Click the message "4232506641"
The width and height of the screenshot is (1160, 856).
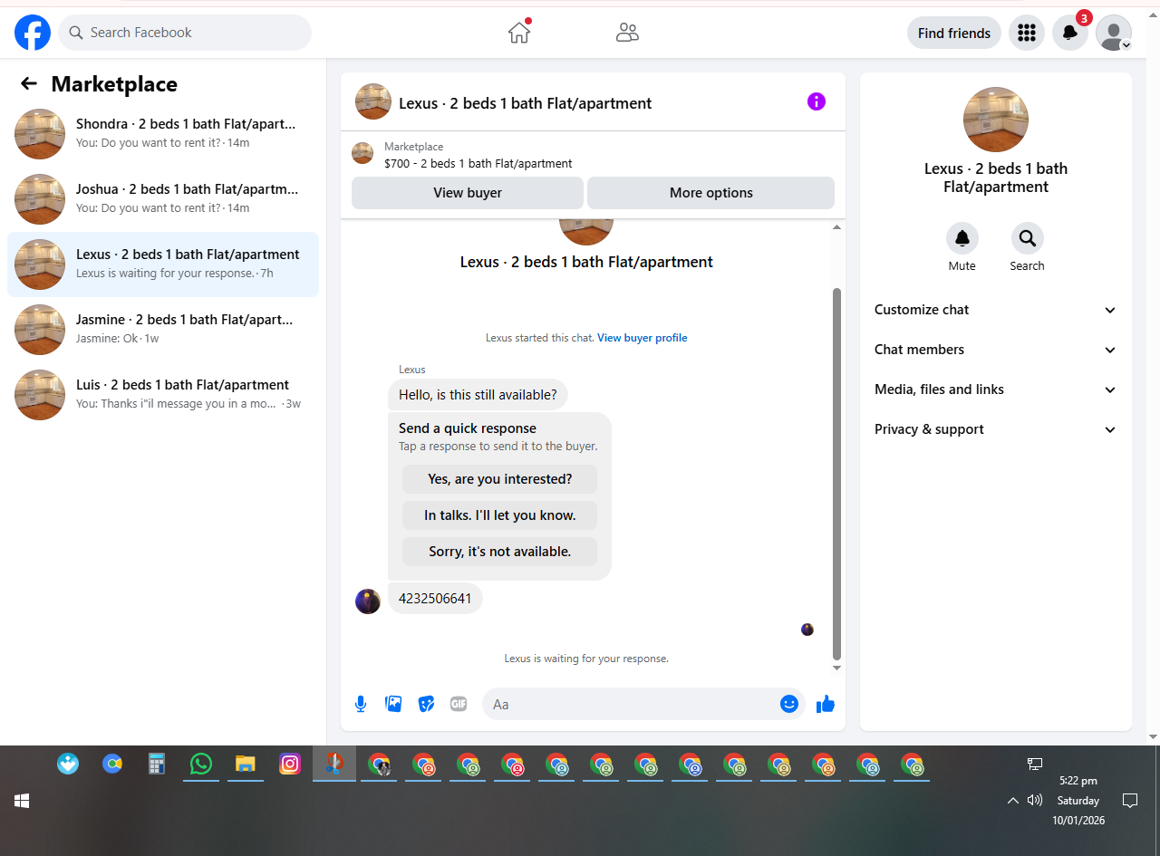click(435, 599)
